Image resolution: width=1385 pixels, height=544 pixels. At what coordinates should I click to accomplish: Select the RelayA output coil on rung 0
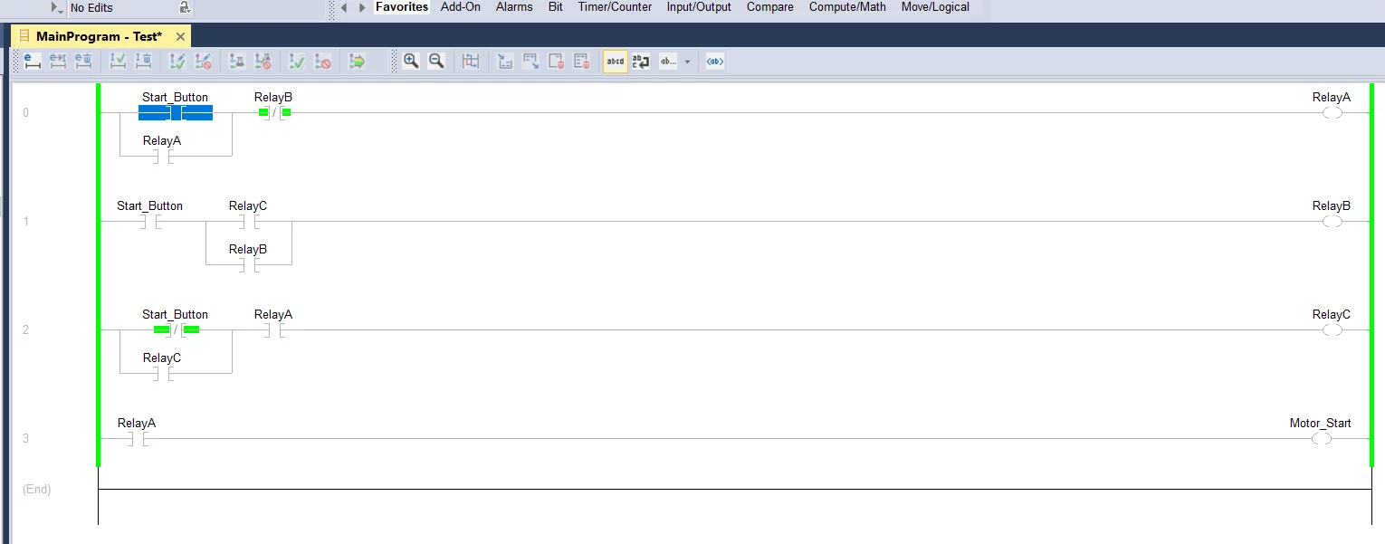click(x=1332, y=113)
